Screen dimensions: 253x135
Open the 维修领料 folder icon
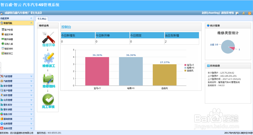tap(48, 79)
